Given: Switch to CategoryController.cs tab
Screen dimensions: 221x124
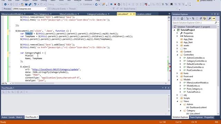Looking at the screenshot, I should [97, 14].
